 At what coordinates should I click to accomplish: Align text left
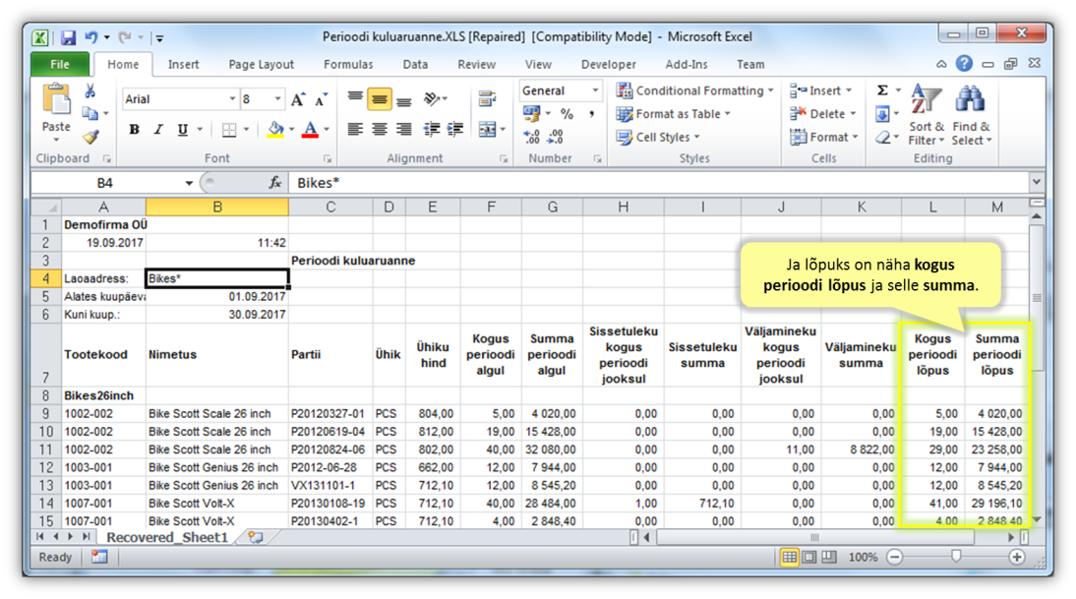click(x=355, y=129)
